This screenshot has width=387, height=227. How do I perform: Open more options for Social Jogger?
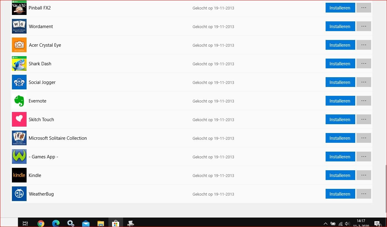pos(364,82)
